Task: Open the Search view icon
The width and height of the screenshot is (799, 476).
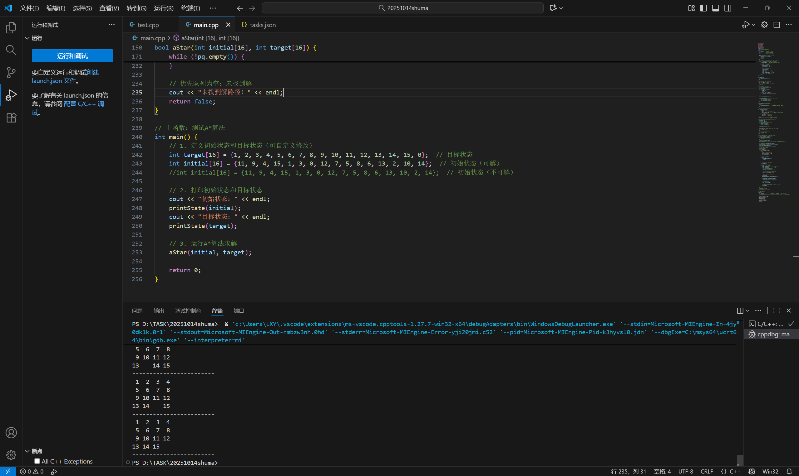Action: 11,50
